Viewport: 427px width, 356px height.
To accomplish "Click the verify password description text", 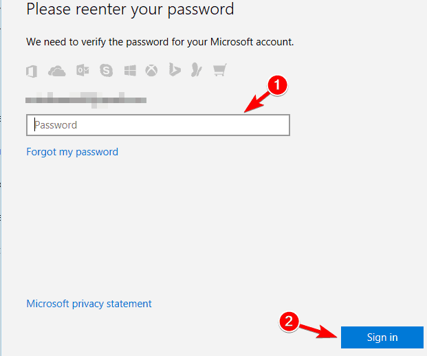I will (x=160, y=42).
